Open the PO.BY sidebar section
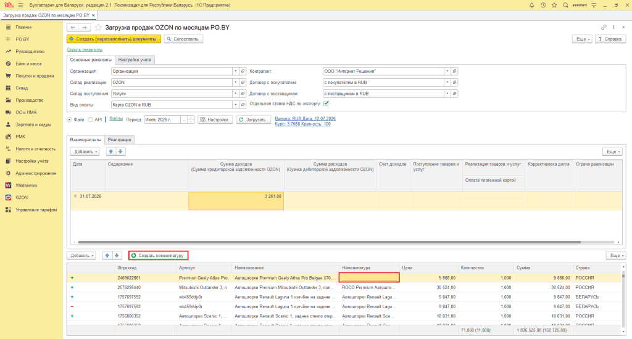 pos(22,39)
